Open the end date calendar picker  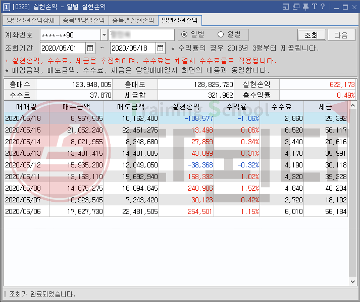point(161,48)
